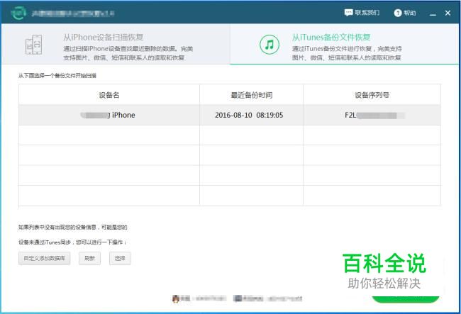Click the 刷新 refresh button
The height and width of the screenshot is (314, 461).
(x=89, y=258)
